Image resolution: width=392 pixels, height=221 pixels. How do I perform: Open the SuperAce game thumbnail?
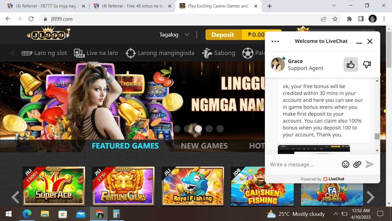click(x=54, y=186)
